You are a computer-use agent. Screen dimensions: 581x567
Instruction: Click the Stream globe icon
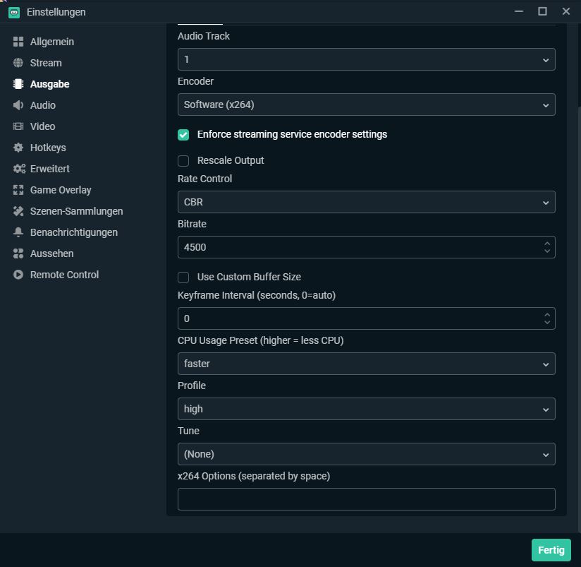(x=18, y=63)
